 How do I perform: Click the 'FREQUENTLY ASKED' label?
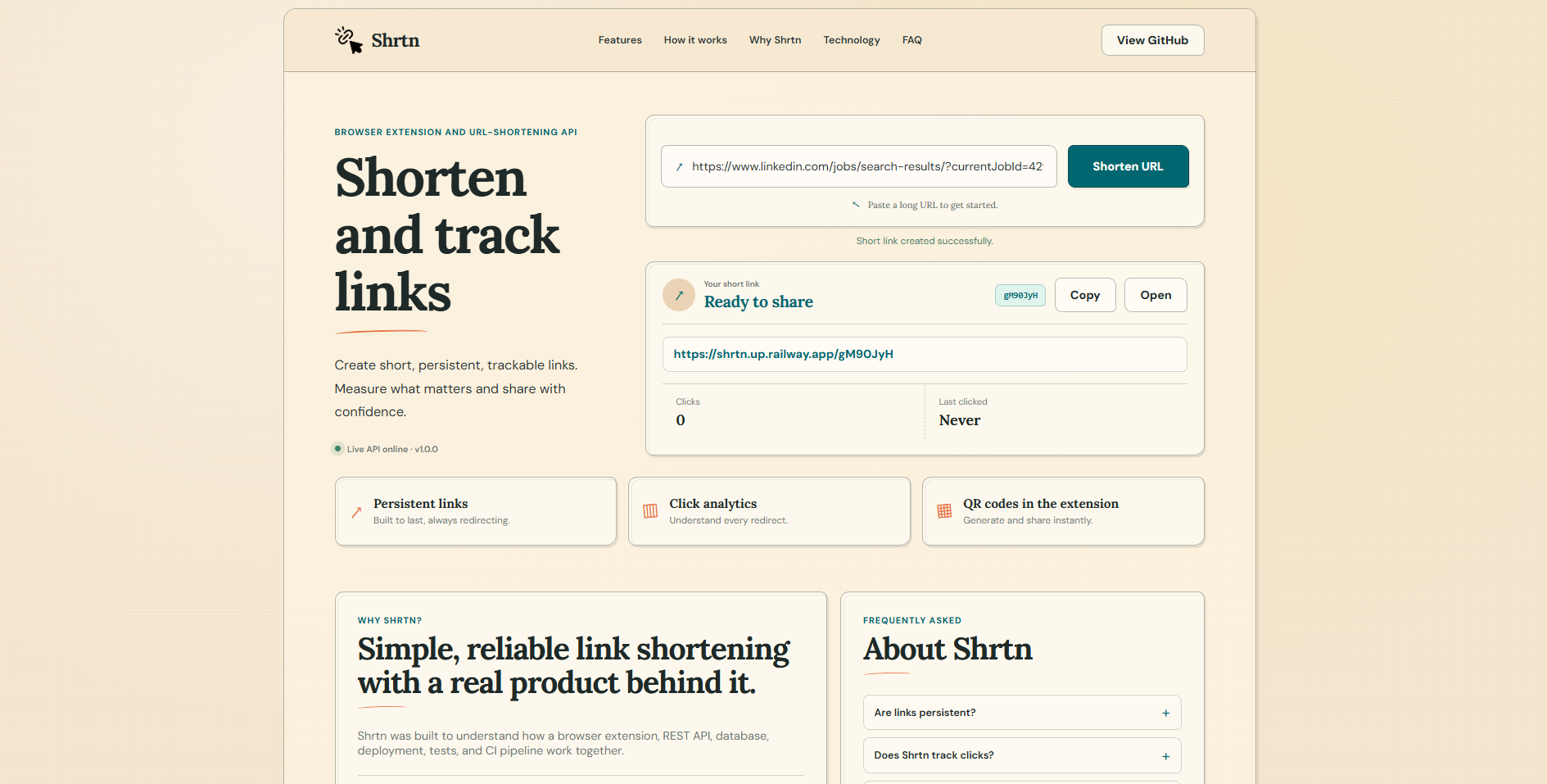[912, 621]
